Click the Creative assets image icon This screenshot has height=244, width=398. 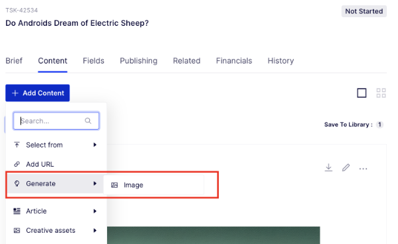pos(17,230)
